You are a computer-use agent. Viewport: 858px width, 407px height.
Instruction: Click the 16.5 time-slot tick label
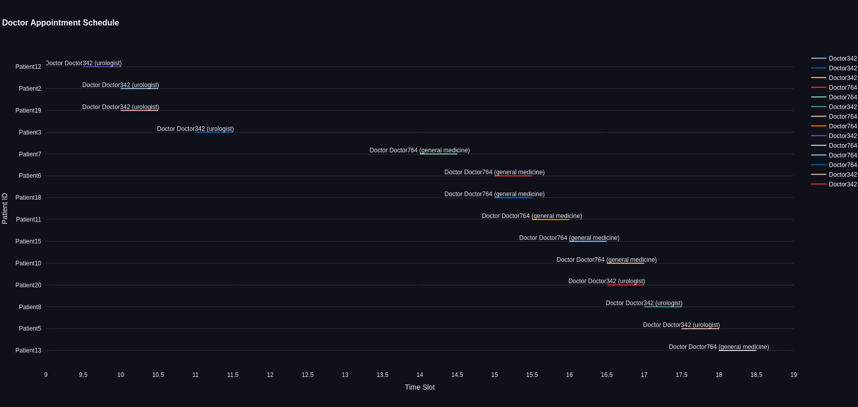tap(607, 375)
